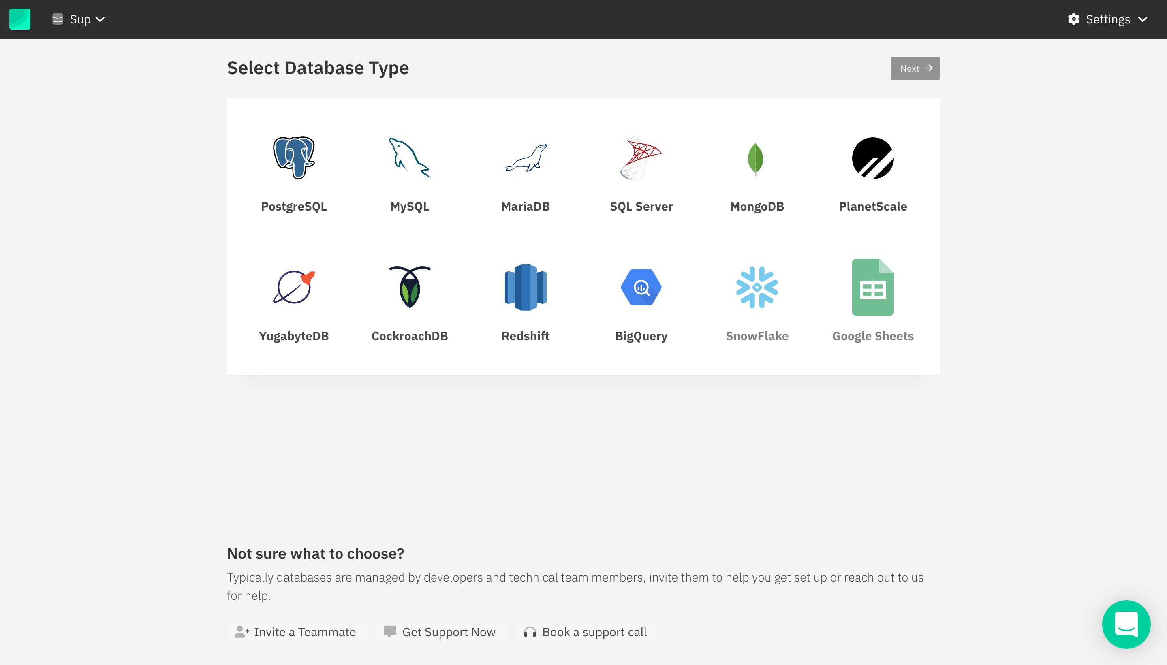The width and height of the screenshot is (1167, 665).
Task: Open the Sup workspace menu label
Action: pos(80,19)
